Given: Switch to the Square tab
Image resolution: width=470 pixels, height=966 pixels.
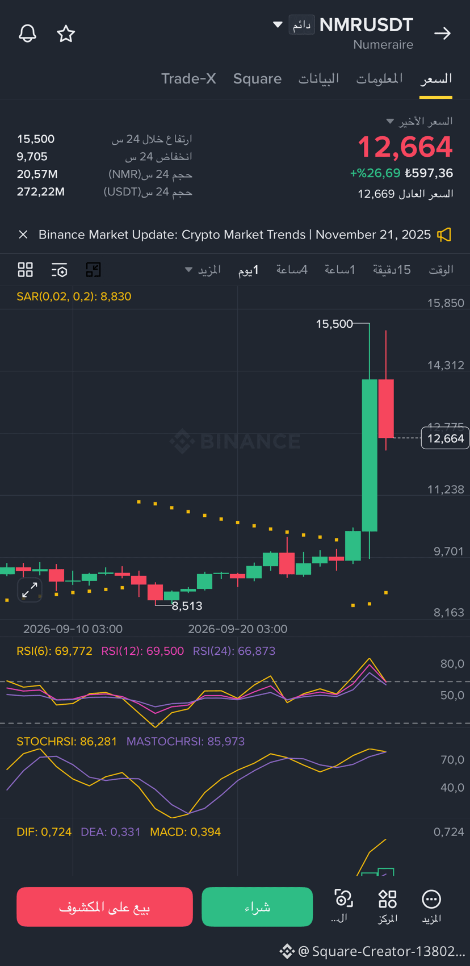Looking at the screenshot, I should coord(257,78).
